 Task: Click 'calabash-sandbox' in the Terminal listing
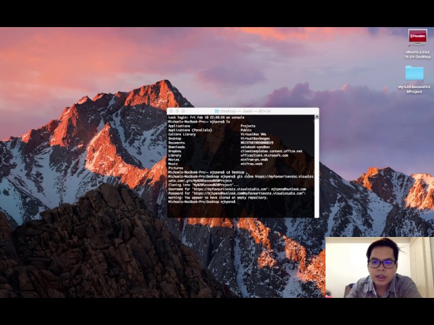pyautogui.click(x=255, y=147)
